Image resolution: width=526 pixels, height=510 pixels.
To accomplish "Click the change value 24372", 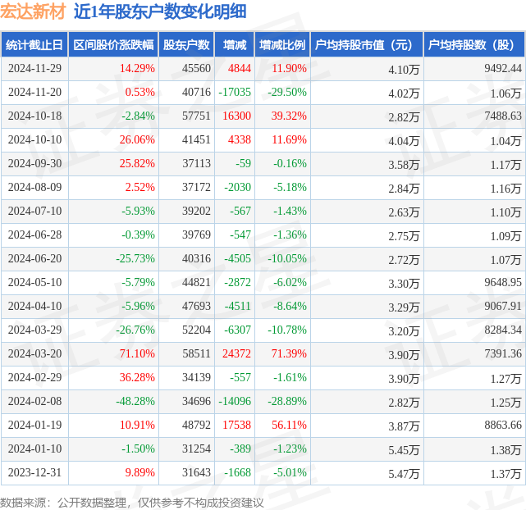I will [x=236, y=354].
